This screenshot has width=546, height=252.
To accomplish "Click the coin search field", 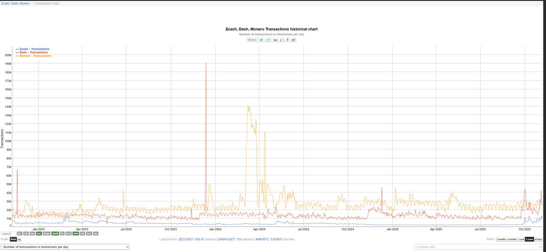I will [9, 233].
